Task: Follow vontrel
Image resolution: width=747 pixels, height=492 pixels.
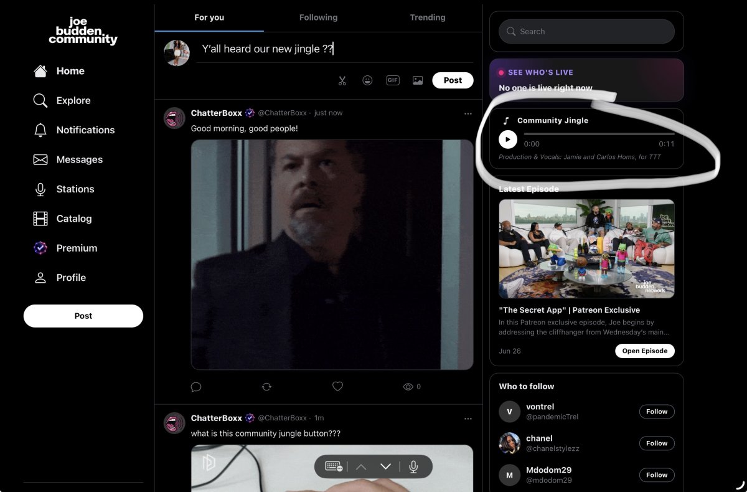Action: click(657, 412)
